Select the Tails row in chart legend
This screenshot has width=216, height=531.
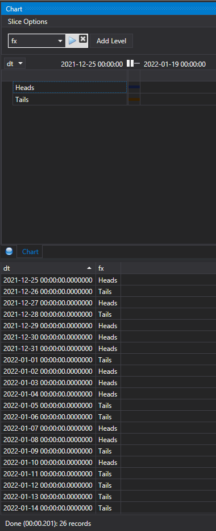coord(70,100)
